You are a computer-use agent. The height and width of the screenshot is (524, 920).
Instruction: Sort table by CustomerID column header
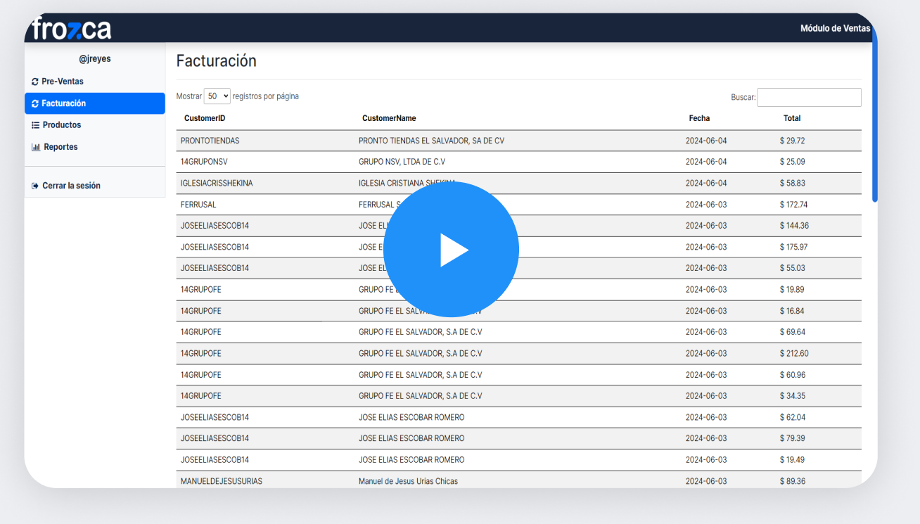coord(205,118)
